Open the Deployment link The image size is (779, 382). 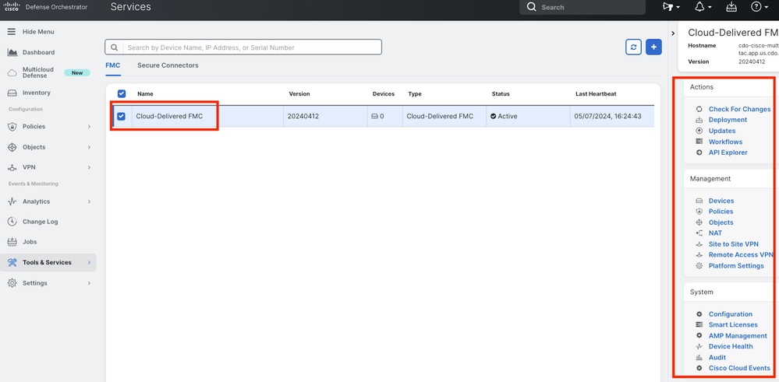(728, 120)
